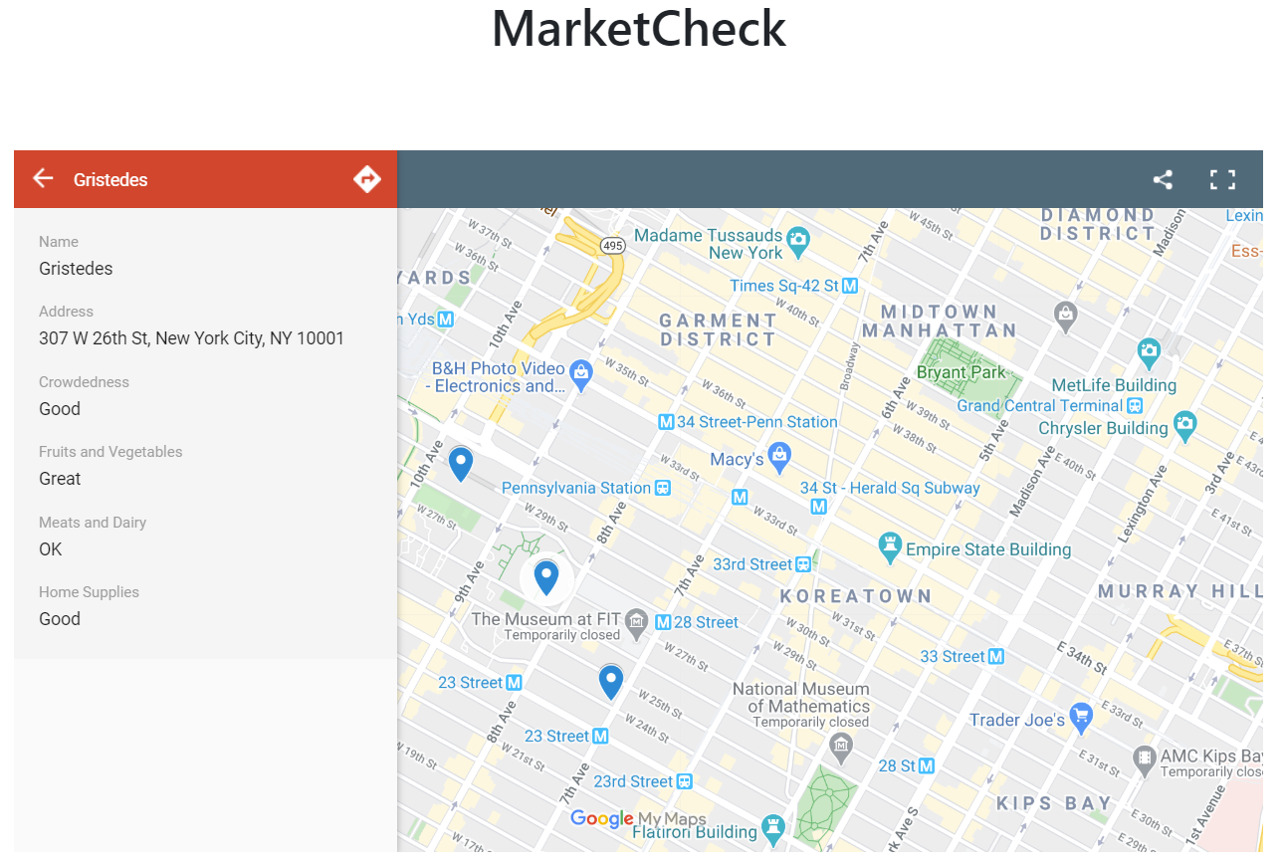Click the AMC Kips Bay pin icon
The width and height of the screenshot is (1285, 866).
click(x=1145, y=759)
